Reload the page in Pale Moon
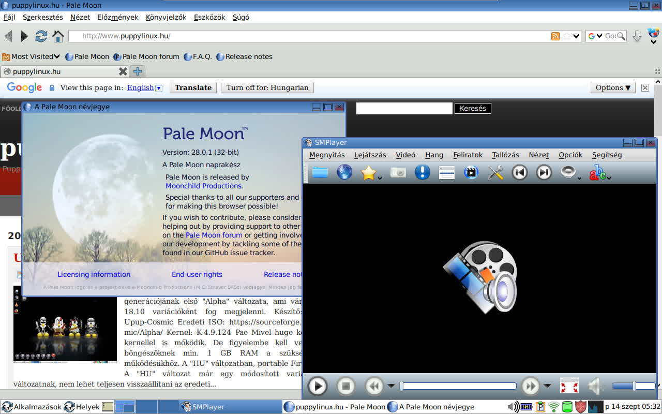Viewport: 662px width, 414px height. [x=41, y=36]
